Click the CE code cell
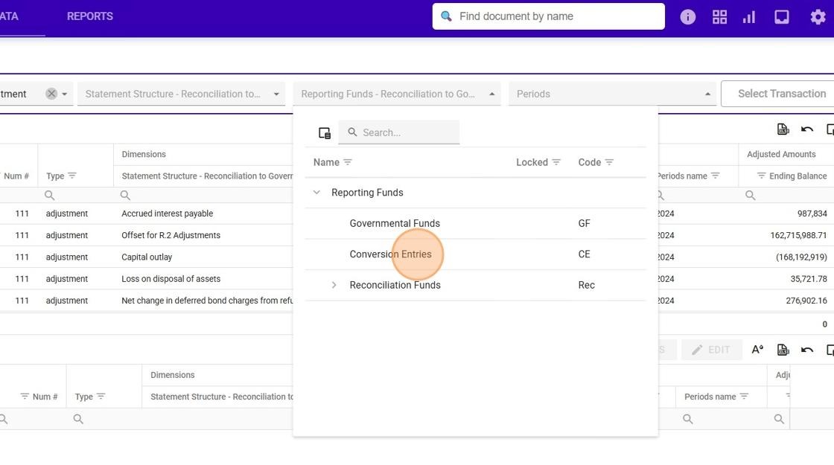The height and width of the screenshot is (465, 834). [584, 254]
